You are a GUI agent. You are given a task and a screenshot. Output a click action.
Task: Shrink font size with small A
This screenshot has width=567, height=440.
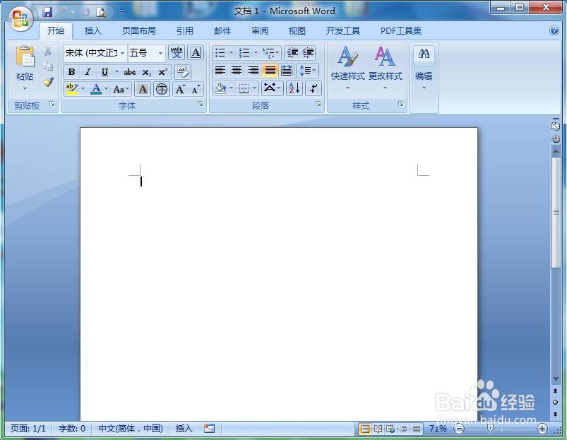click(x=196, y=89)
